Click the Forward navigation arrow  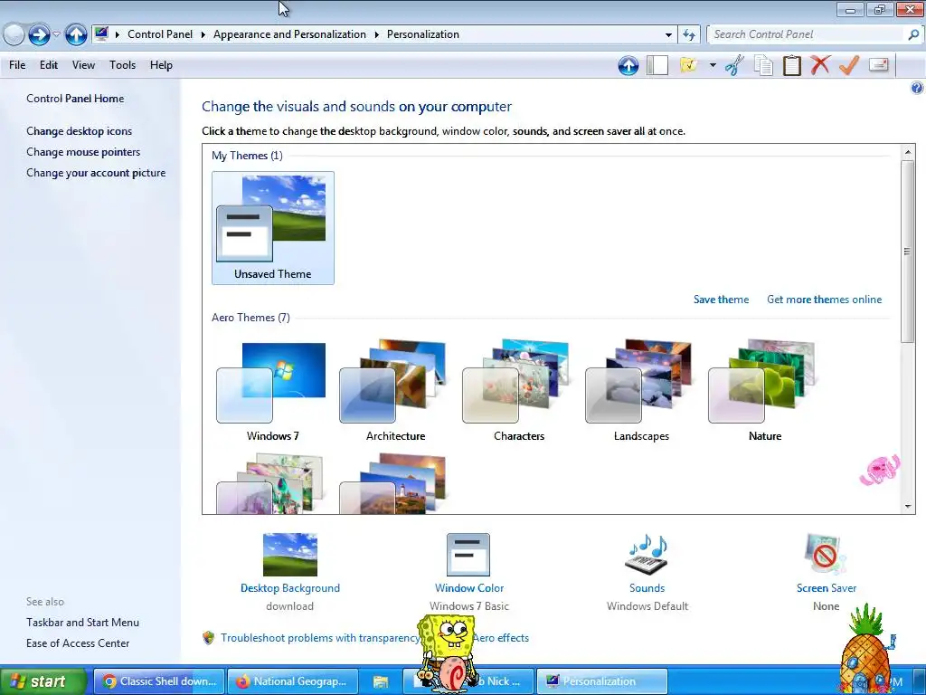tap(39, 34)
